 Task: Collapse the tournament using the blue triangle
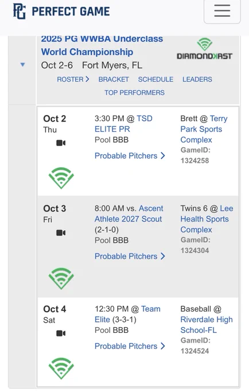(22, 65)
